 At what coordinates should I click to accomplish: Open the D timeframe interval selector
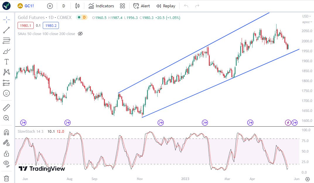pos(64,6)
